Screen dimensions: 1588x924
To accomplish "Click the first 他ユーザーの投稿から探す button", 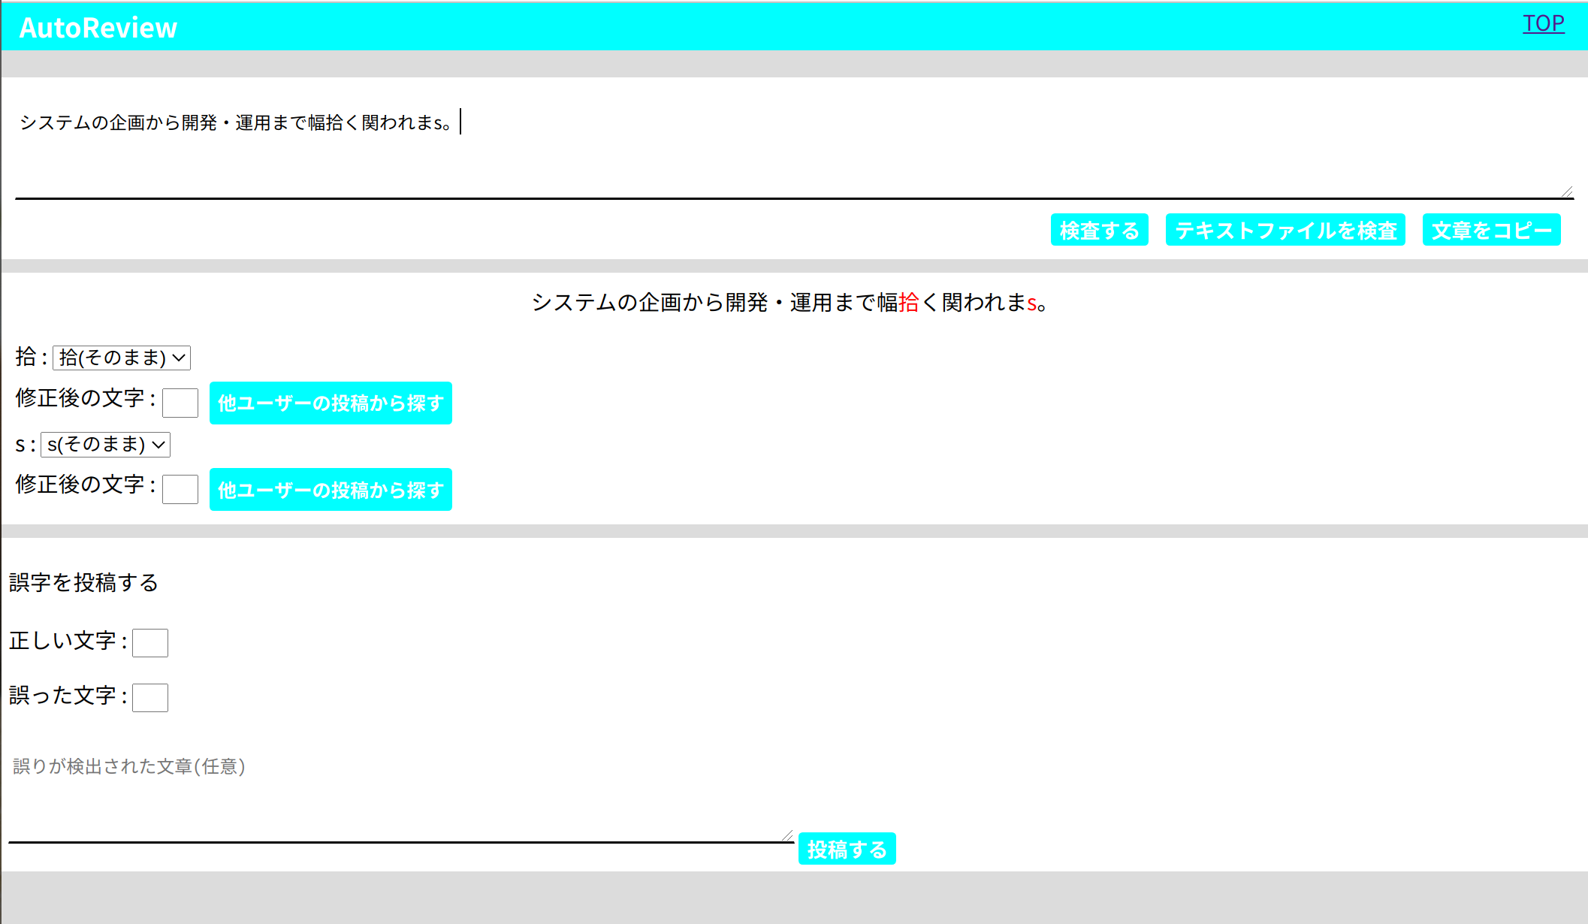I will pyautogui.click(x=331, y=403).
